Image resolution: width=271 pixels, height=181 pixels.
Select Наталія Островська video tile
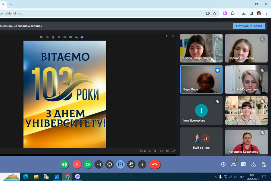(x=246, y=110)
